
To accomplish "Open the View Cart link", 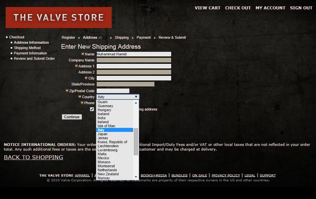I will coord(208,8).
